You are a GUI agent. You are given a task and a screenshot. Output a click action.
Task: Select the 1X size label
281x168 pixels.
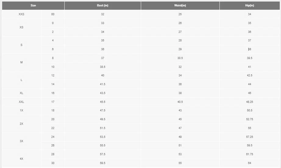tap(21, 110)
